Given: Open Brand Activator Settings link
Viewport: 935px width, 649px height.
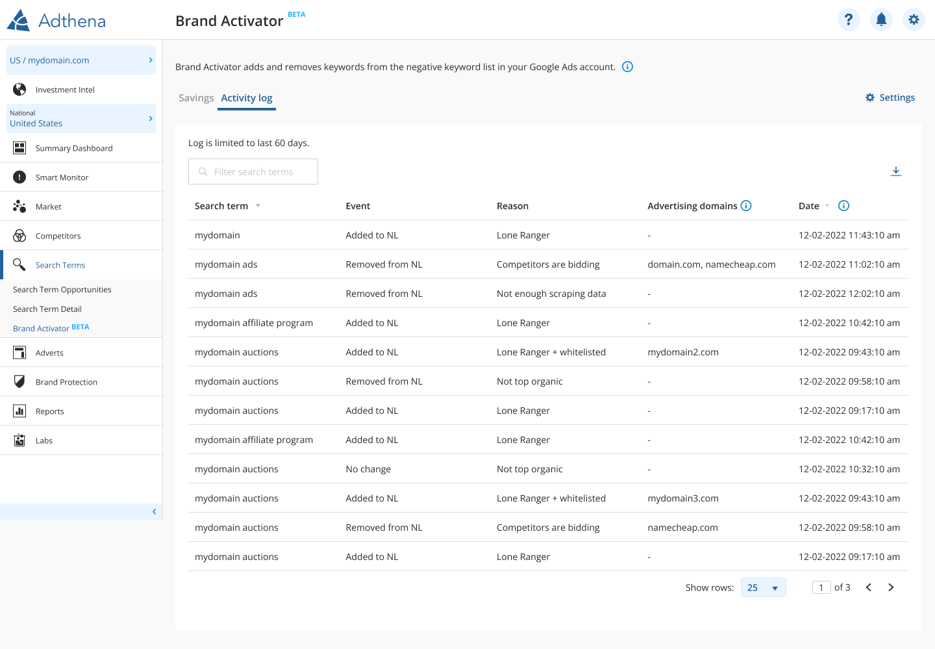Looking at the screenshot, I should (x=890, y=97).
